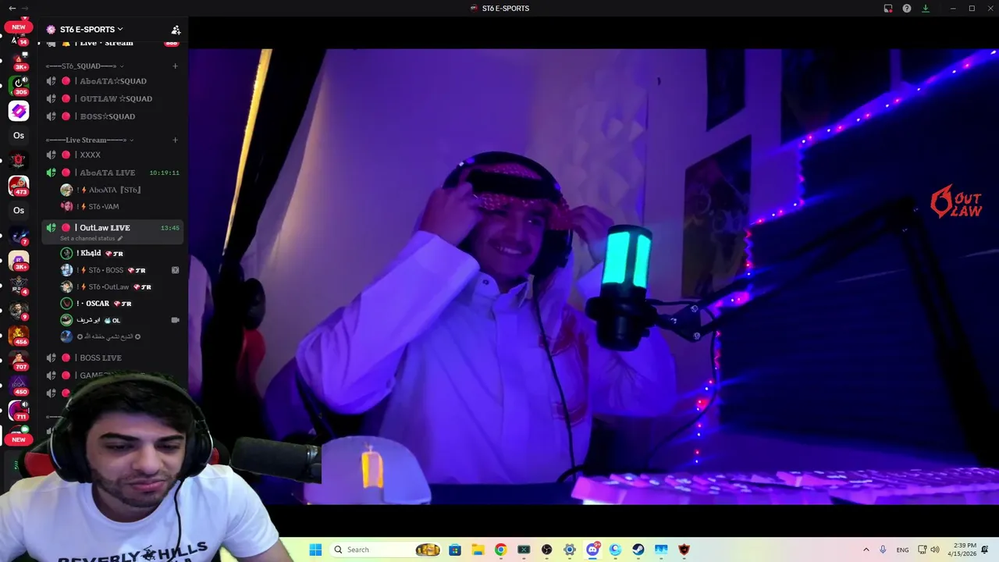Screen dimensions: 999x562
Task: Click the forward navigation arrow
Action: (x=26, y=9)
